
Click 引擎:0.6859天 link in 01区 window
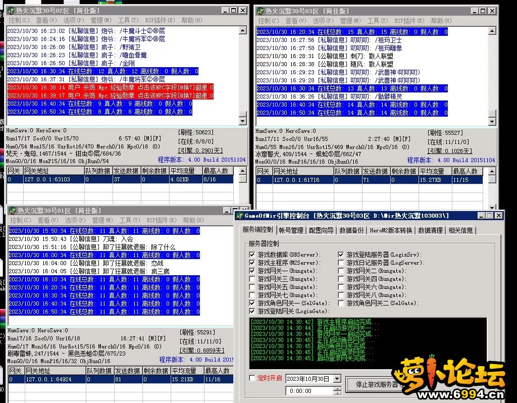pos(202,350)
